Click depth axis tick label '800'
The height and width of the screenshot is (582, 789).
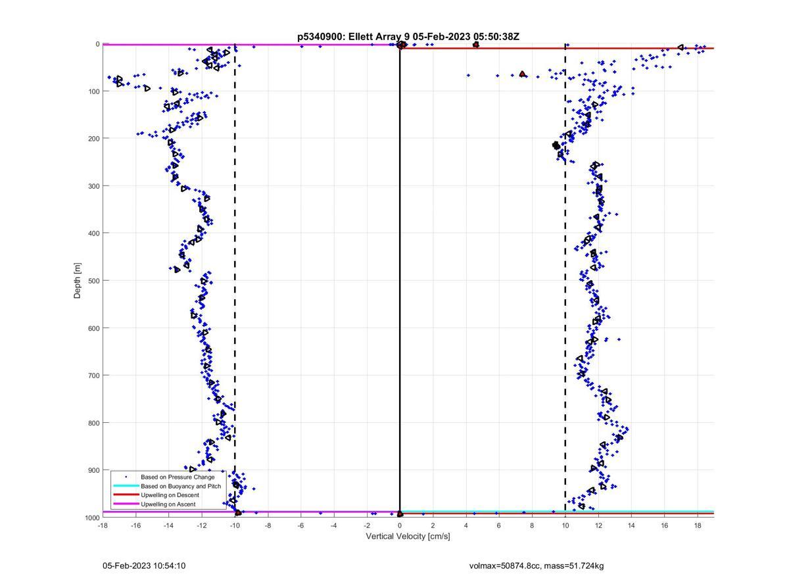(93, 423)
